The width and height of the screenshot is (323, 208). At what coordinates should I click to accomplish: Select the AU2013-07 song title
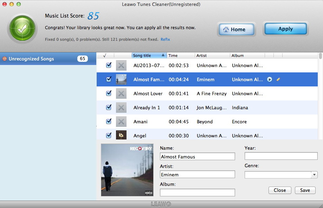click(x=149, y=65)
